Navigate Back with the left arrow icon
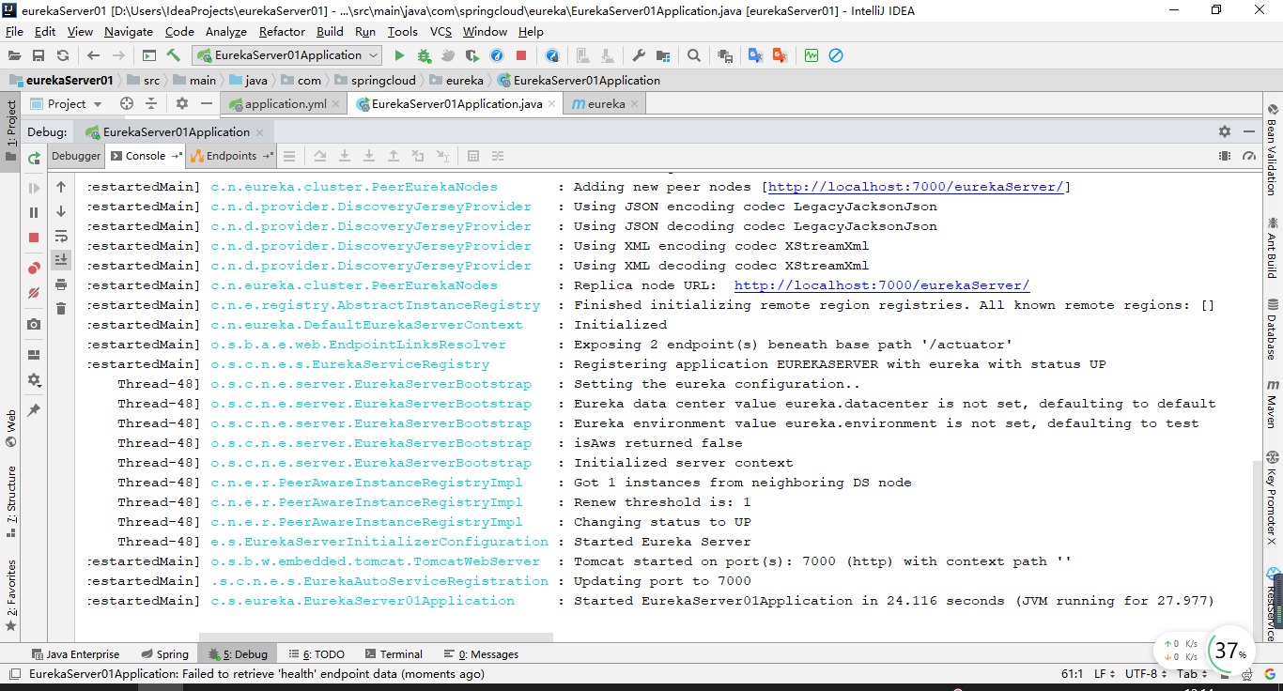 (93, 55)
